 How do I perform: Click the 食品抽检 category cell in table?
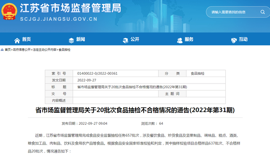(x=206, y=74)
